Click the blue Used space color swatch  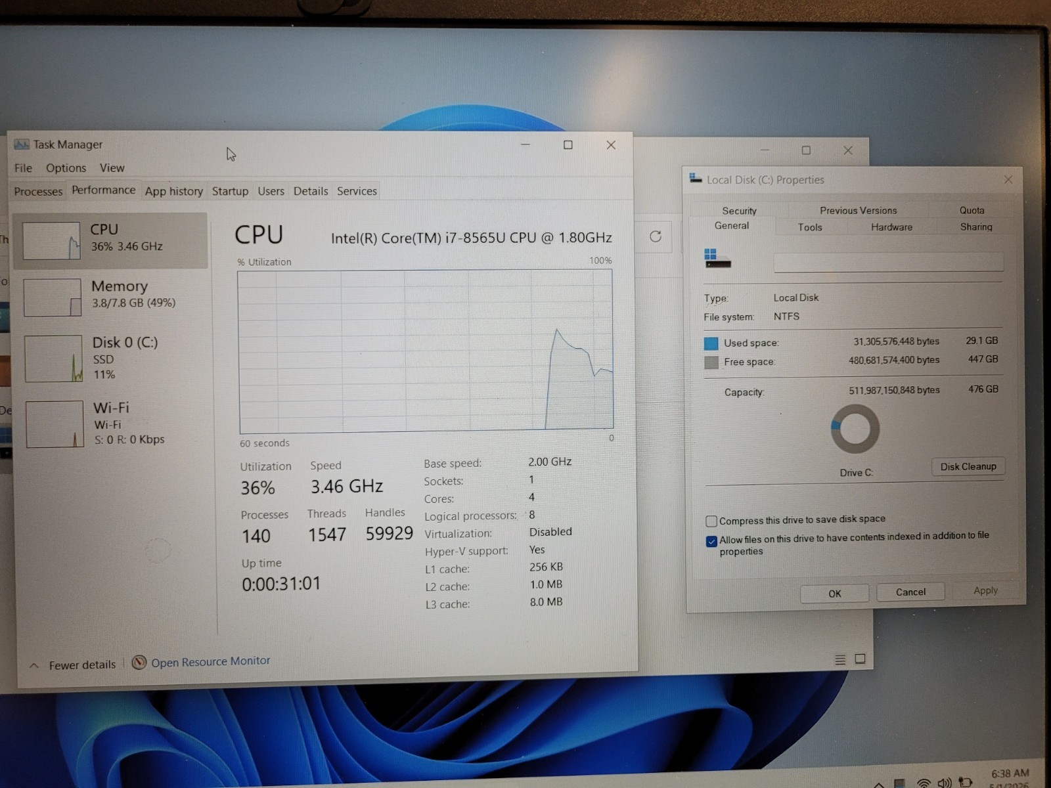pyautogui.click(x=711, y=343)
